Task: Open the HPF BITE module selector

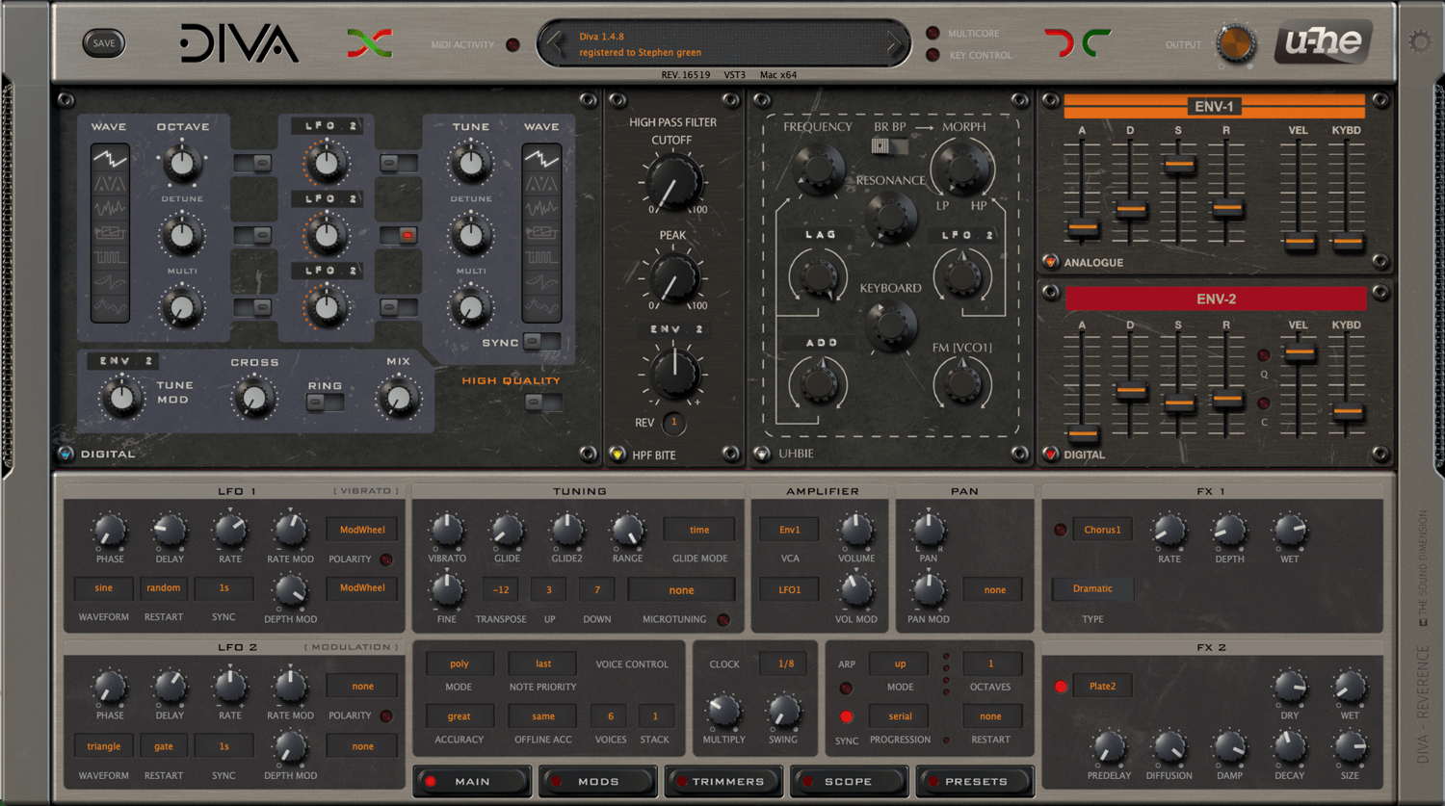Action: (x=617, y=455)
